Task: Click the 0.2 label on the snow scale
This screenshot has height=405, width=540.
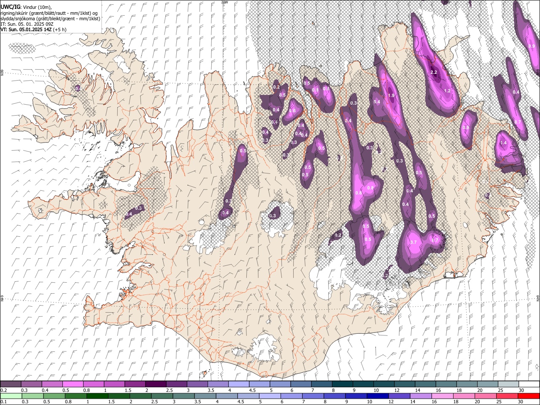Action: coord(3,390)
